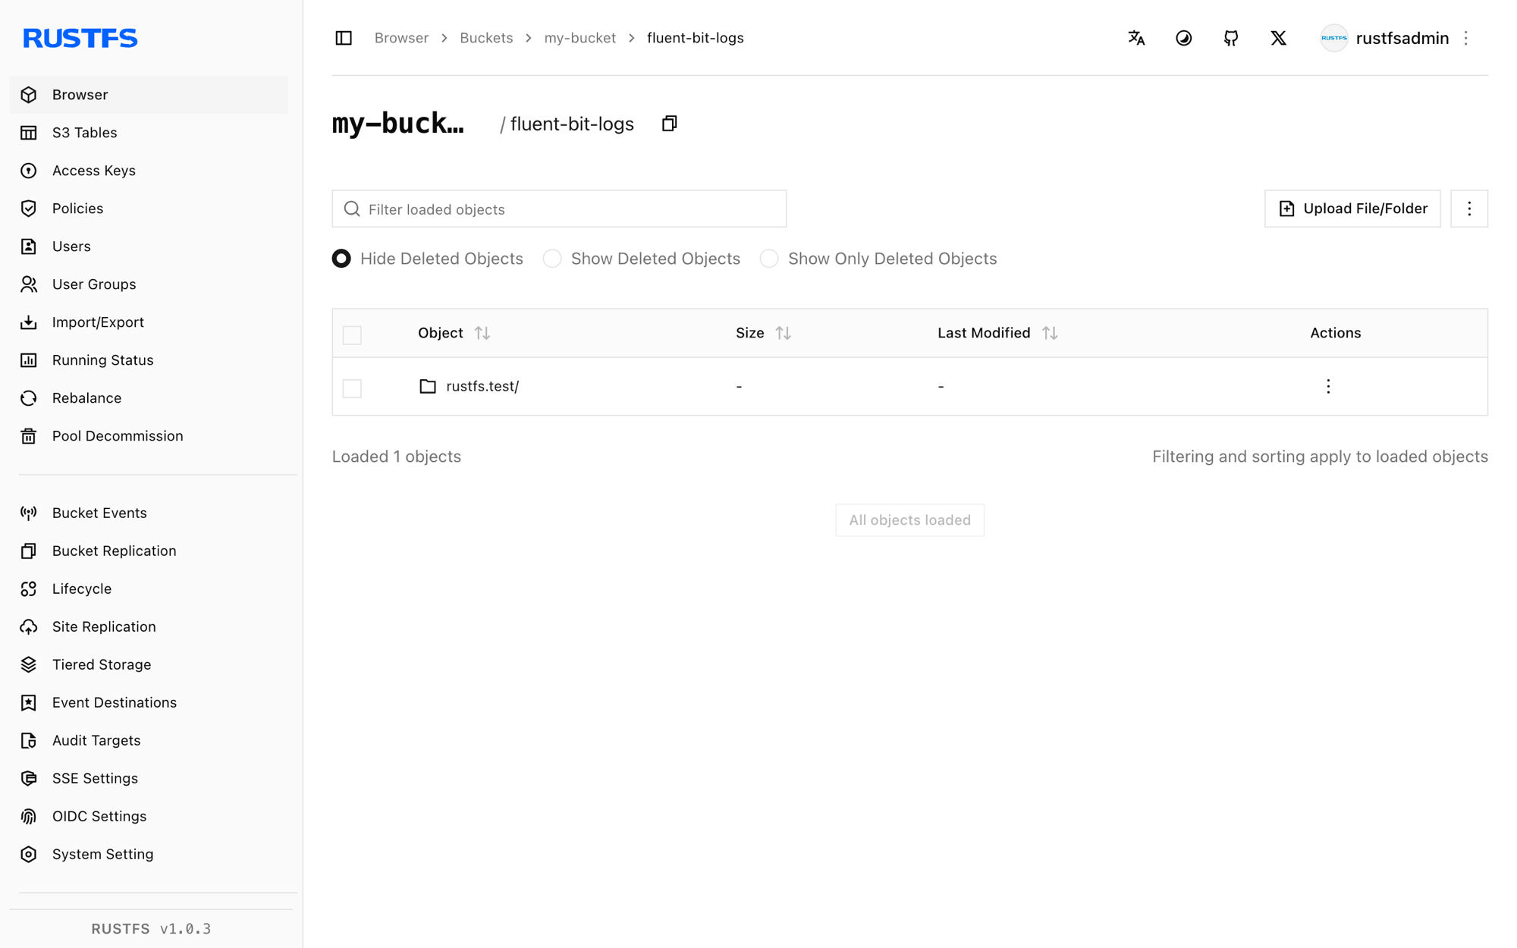Open the X (Twitter) icon link
This screenshot has height=948, width=1517.
[1278, 38]
